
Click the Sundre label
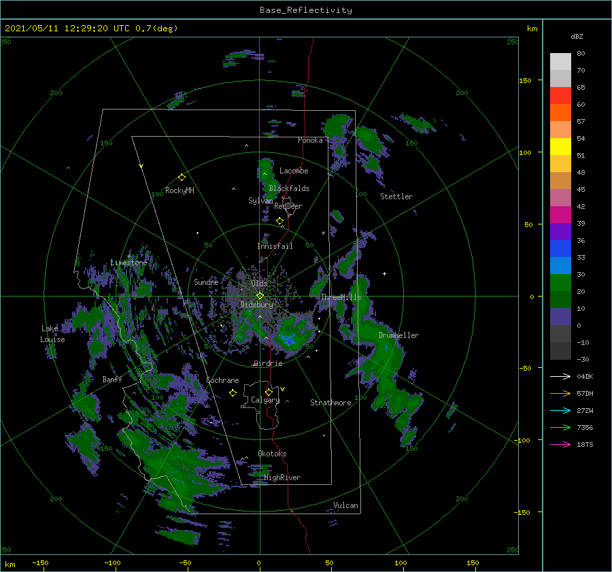pos(206,282)
